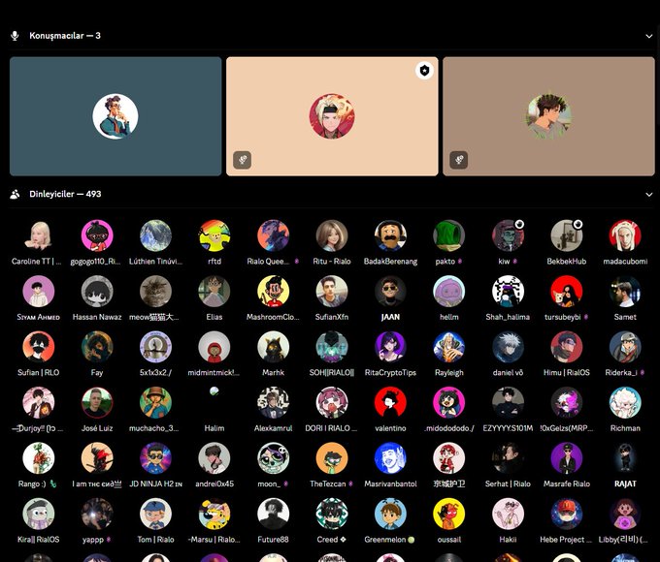Open tursubeybi listener avatar
This screenshot has height=562, width=660.
pyautogui.click(x=566, y=292)
